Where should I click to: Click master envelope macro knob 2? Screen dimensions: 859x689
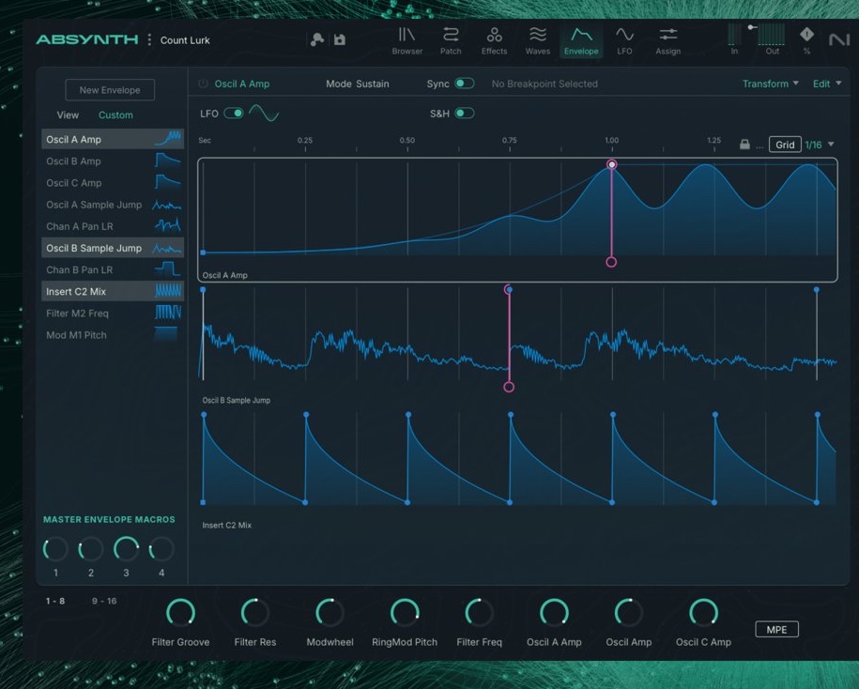(91, 549)
